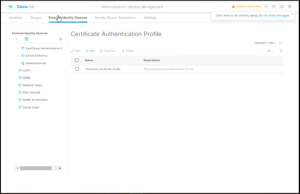The height and width of the screenshot is (194, 300).
Task: Expand Certificate Authentication Profile tree node
Action: point(18,48)
